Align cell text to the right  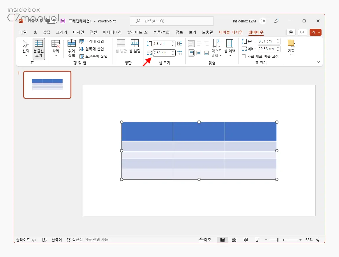click(x=206, y=44)
